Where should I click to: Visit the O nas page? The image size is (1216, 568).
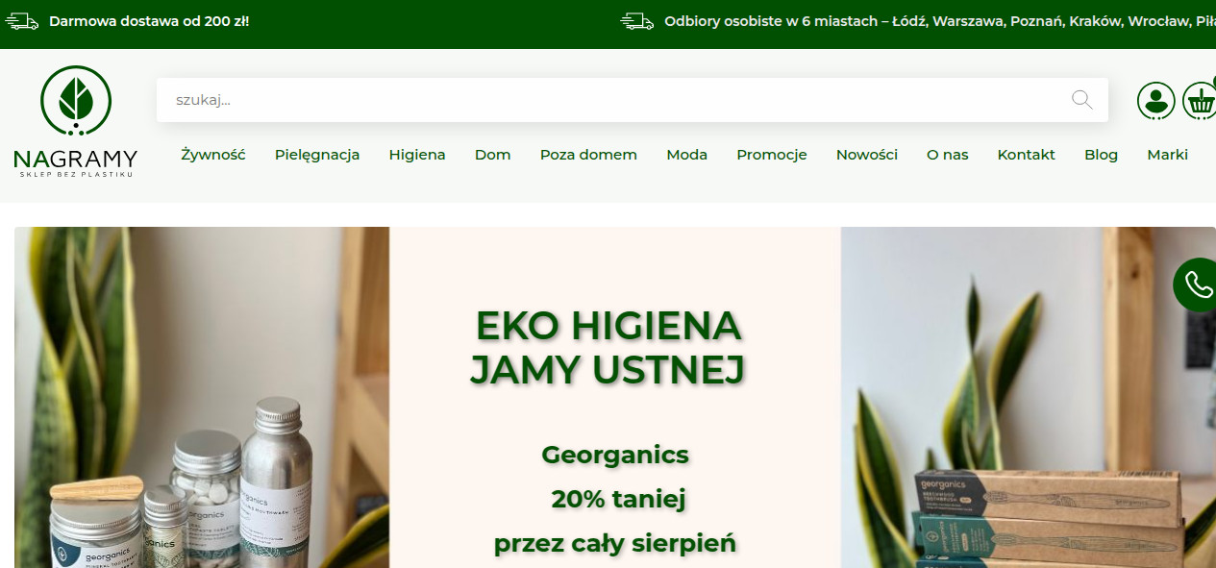(x=947, y=155)
